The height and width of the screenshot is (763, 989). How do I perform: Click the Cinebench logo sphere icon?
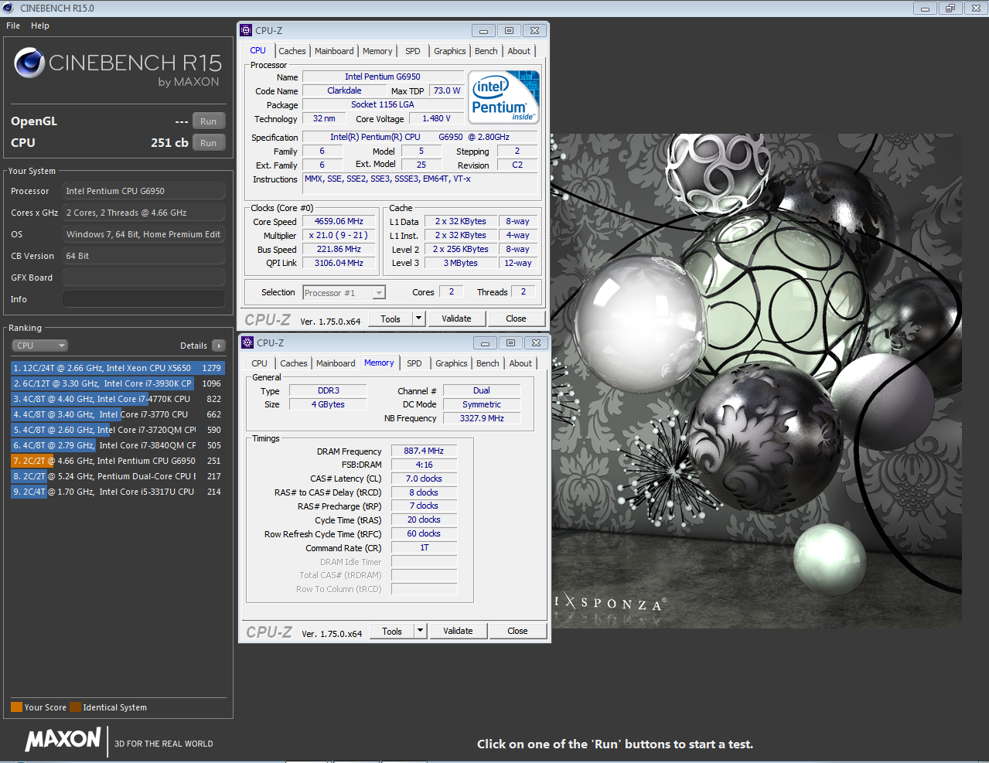pyautogui.click(x=29, y=63)
